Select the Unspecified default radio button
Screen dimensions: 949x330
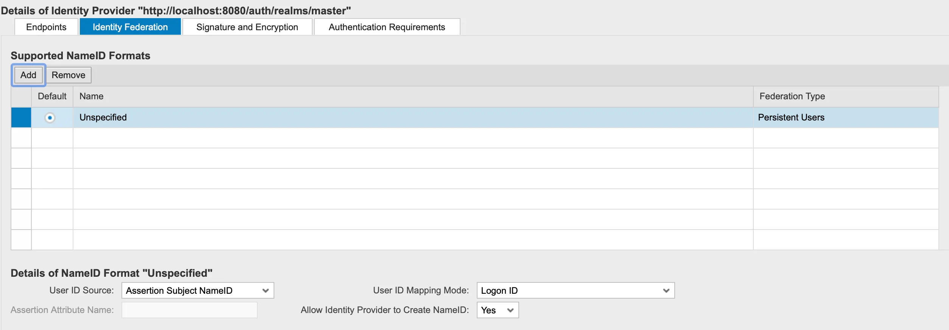point(50,118)
